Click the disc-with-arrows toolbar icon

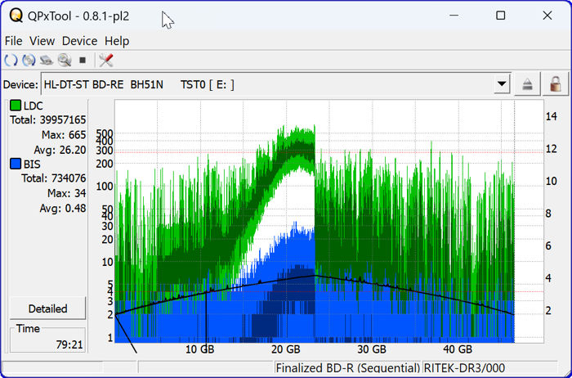29,61
